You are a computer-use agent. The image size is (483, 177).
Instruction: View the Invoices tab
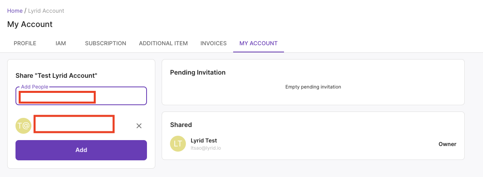click(x=213, y=43)
